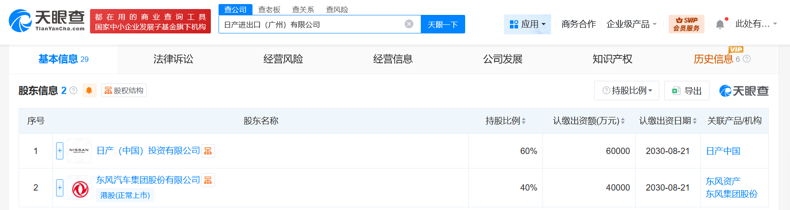
Task: Open the SVIP 会员服务 badge
Action: coord(686,24)
